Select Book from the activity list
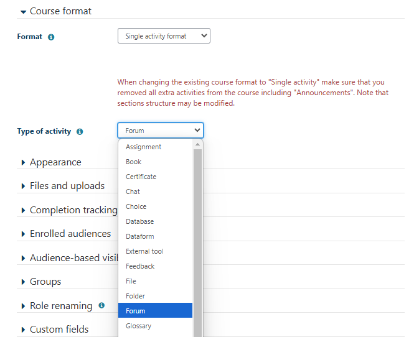Screen dimensions: 419x337 133,162
